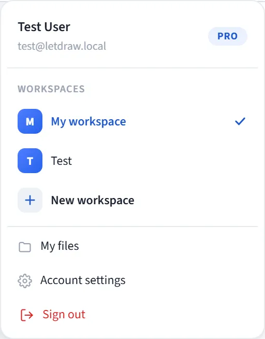The width and height of the screenshot is (265, 339).
Task: Click the PRO plan badge
Action: coord(228,36)
